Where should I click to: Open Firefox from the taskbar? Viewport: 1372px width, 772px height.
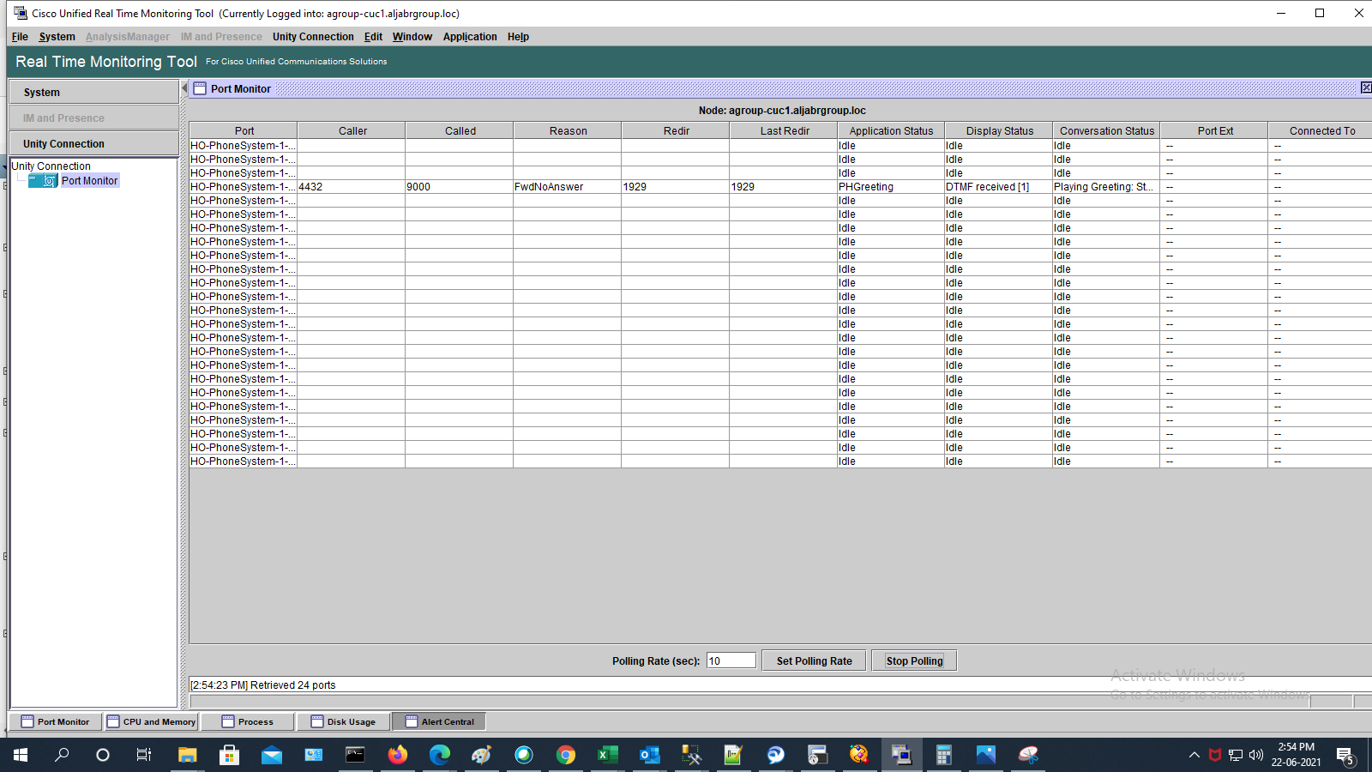click(x=397, y=755)
